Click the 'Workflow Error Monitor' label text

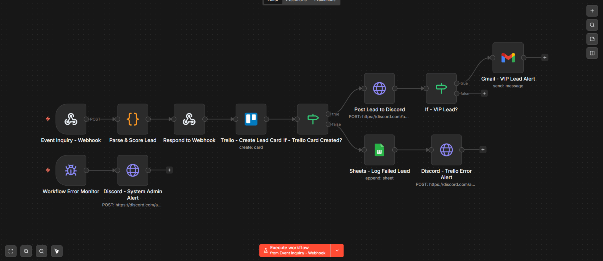click(x=71, y=191)
